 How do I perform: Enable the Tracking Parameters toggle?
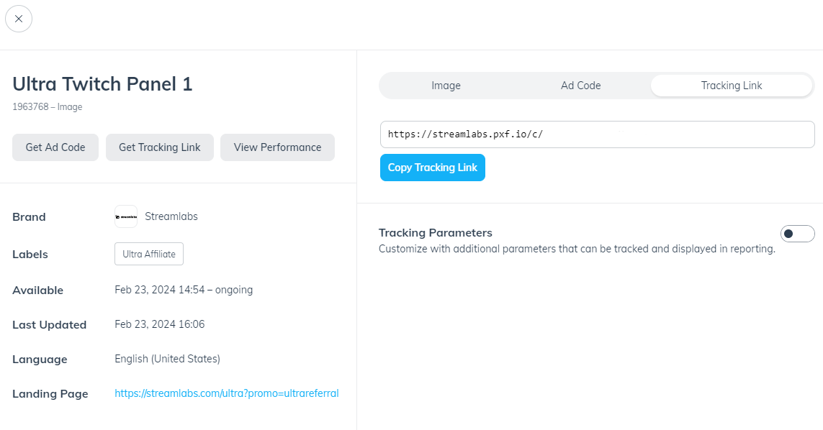(797, 234)
